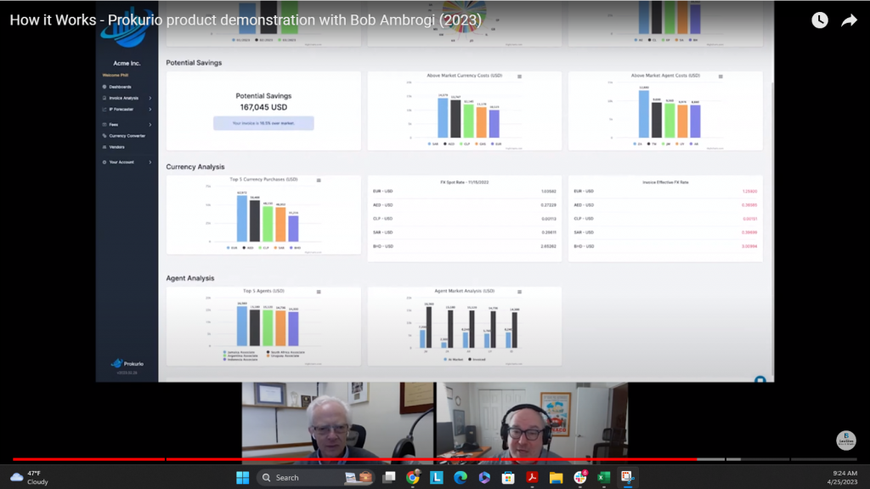
Task: Click the Acme Inc. company name
Action: (127, 63)
